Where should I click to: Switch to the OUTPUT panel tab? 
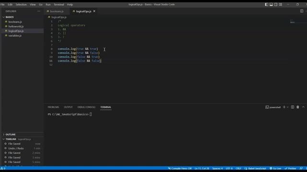(x=68, y=107)
